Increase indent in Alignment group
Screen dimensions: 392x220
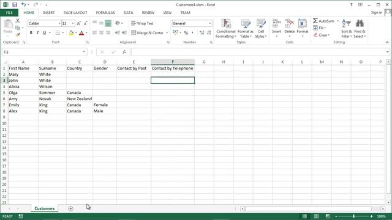coord(124,32)
